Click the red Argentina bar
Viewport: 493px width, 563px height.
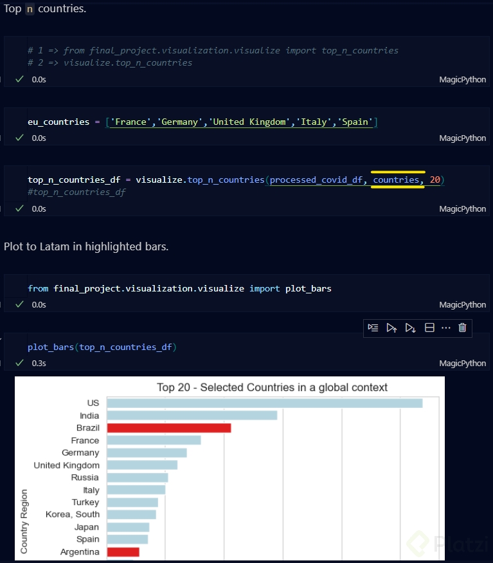pyautogui.click(x=123, y=552)
